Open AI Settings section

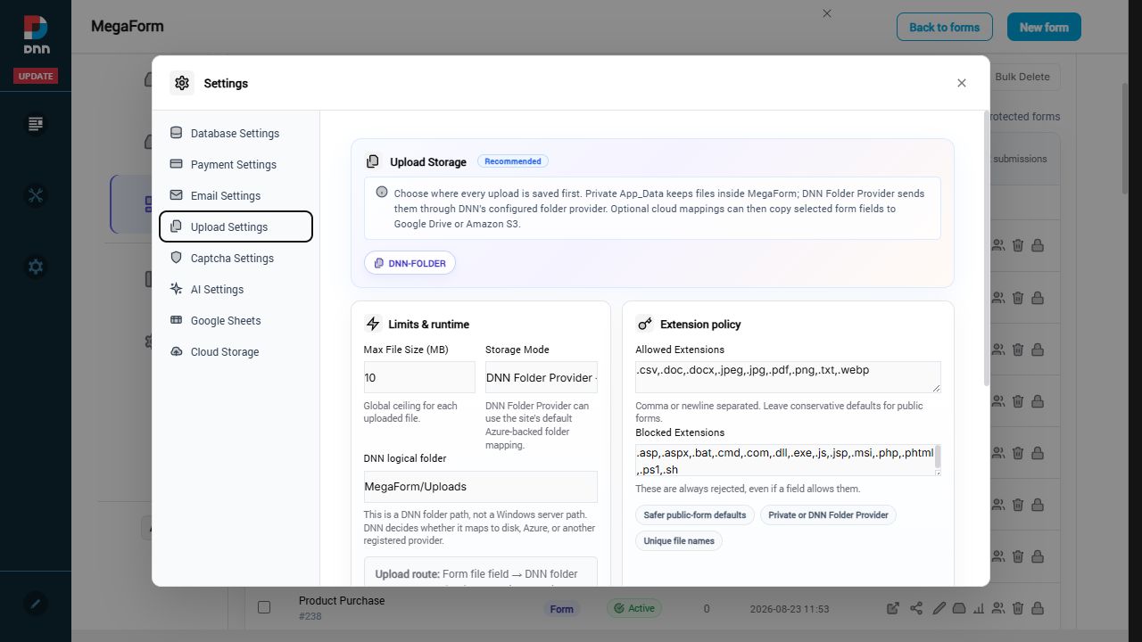tap(236, 289)
